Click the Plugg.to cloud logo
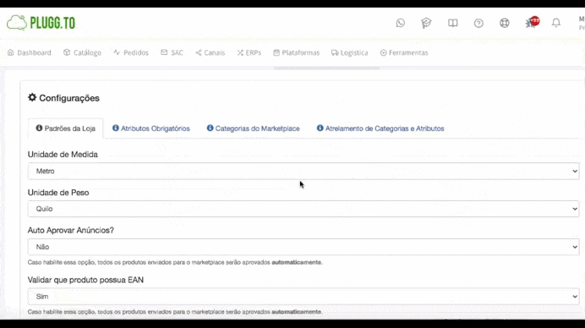 (x=41, y=23)
